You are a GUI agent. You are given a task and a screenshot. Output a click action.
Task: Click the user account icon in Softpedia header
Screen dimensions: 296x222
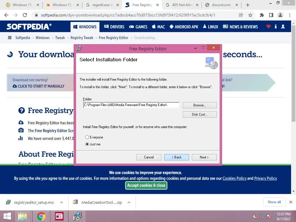[x=283, y=27]
